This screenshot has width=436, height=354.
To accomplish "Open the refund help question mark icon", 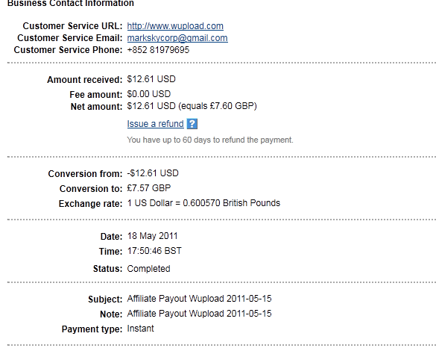I will [x=192, y=124].
